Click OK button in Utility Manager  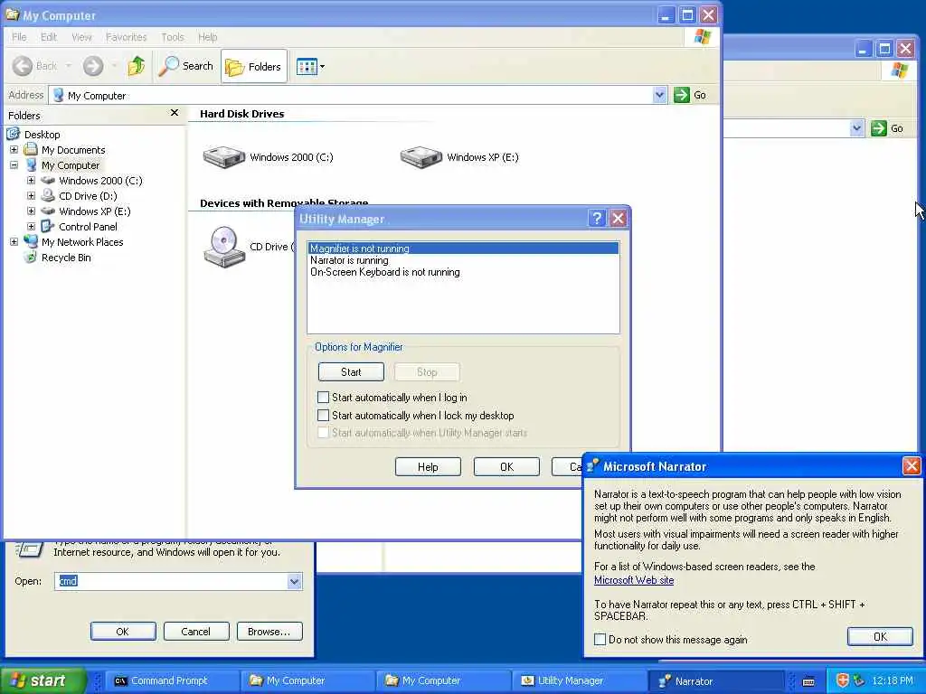click(506, 467)
